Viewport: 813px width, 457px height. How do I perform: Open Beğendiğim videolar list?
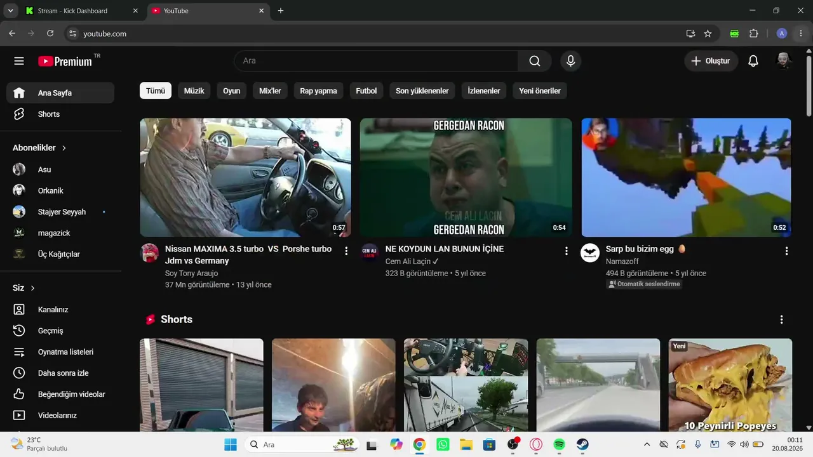60,394
